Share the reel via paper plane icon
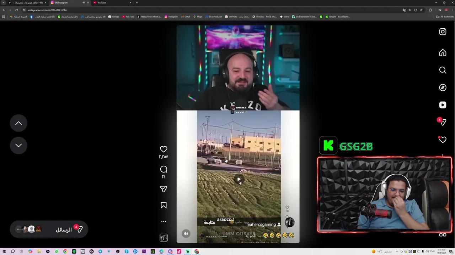This screenshot has height=255, width=455. (164, 189)
